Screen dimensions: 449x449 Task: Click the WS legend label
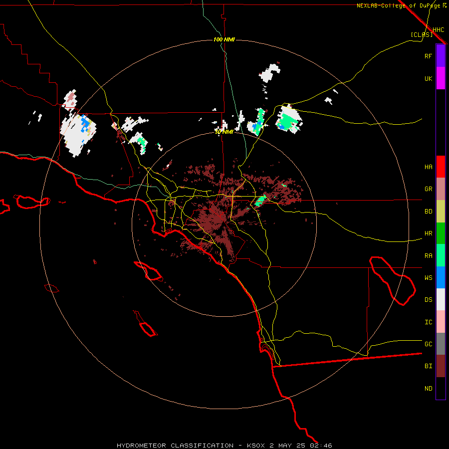pos(428,277)
